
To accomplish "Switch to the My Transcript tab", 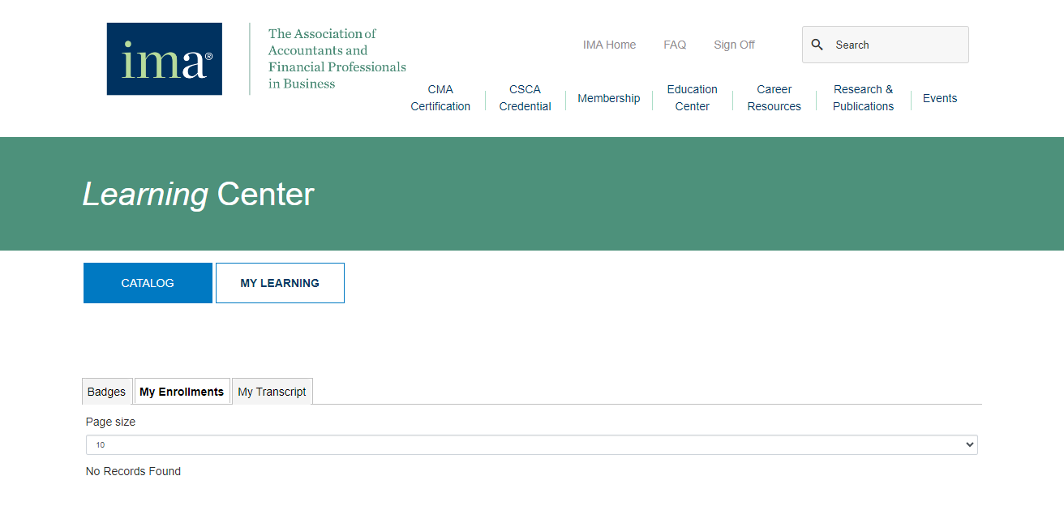I will tap(272, 392).
